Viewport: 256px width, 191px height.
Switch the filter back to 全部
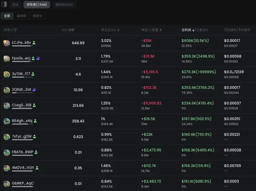7,16
